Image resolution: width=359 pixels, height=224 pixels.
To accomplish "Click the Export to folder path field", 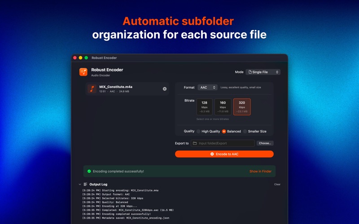I will coord(223,143).
